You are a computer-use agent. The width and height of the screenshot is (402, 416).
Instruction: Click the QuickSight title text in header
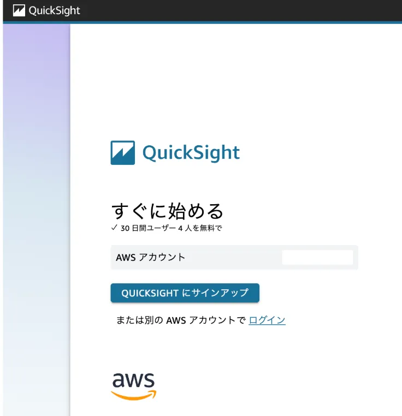tap(54, 11)
